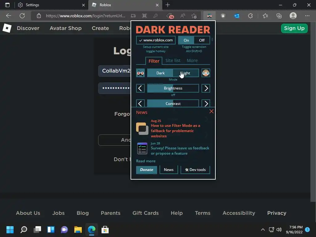Click the Roblox logo home icon
Image resolution: width=316 pixels, height=237 pixels.
click(x=7, y=28)
